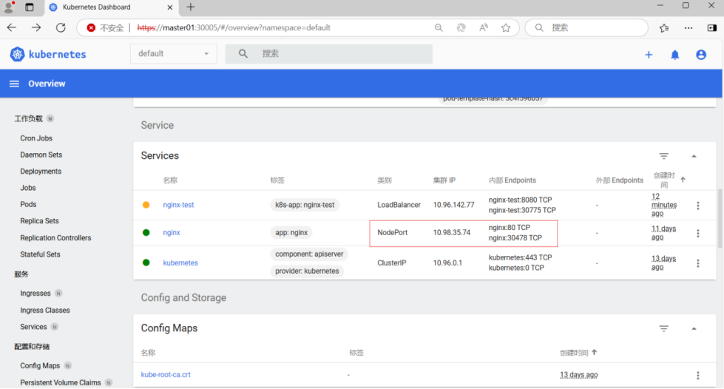
Task: Click the Kubernetes logo icon
Action: pyautogui.click(x=17, y=54)
